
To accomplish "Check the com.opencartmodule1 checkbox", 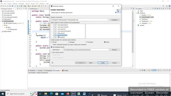I will 54,31.
